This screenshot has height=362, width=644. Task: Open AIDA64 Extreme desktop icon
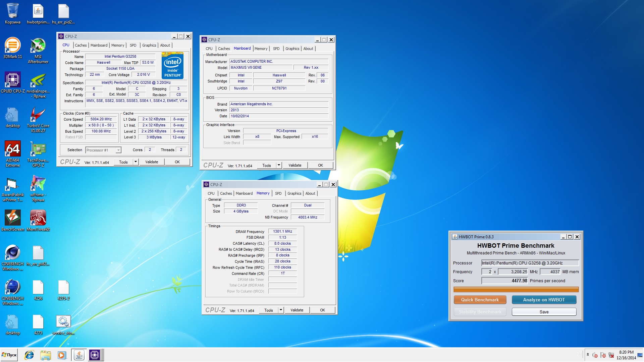tap(13, 154)
